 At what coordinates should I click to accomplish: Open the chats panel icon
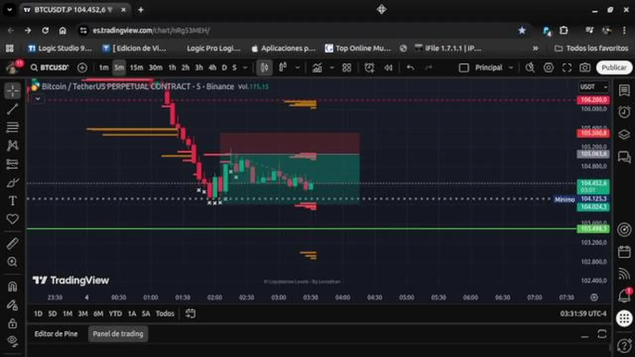624,157
